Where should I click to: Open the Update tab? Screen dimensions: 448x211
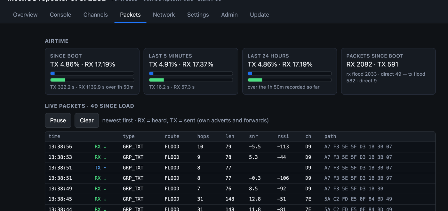tap(260, 15)
